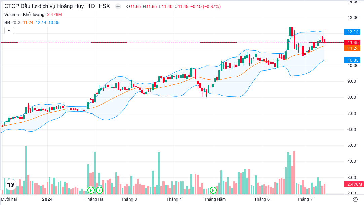
Task: Click the orange basis price label 11.24
Action: [353, 48]
